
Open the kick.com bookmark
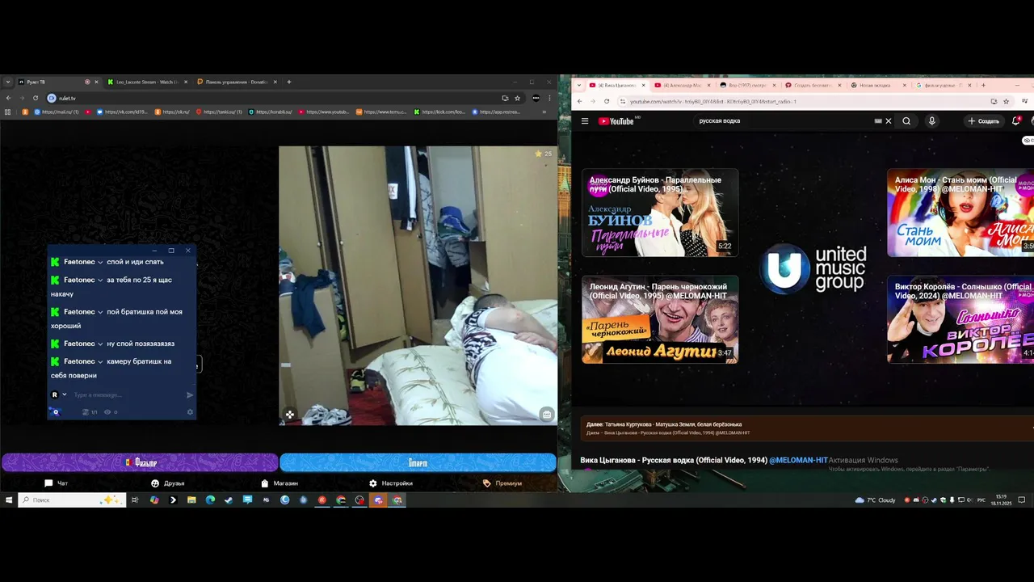pyautogui.click(x=440, y=112)
